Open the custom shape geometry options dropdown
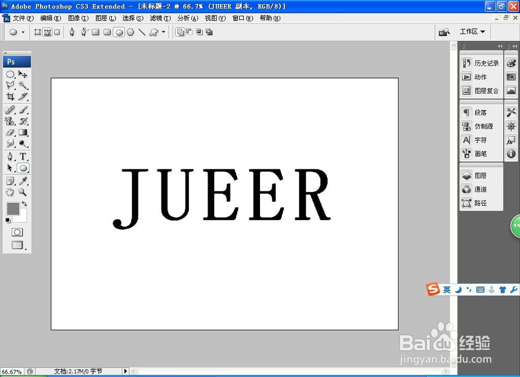 (163, 32)
